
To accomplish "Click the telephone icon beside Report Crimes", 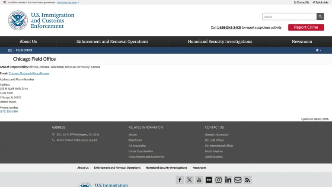I will coord(53,140).
